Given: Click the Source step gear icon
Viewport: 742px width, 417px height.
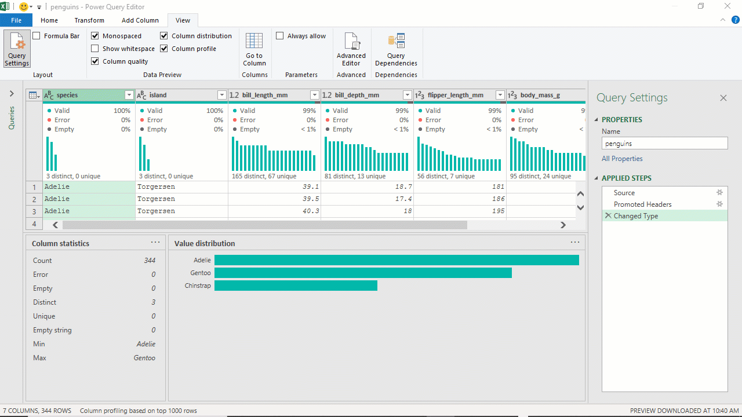Looking at the screenshot, I should coord(719,193).
